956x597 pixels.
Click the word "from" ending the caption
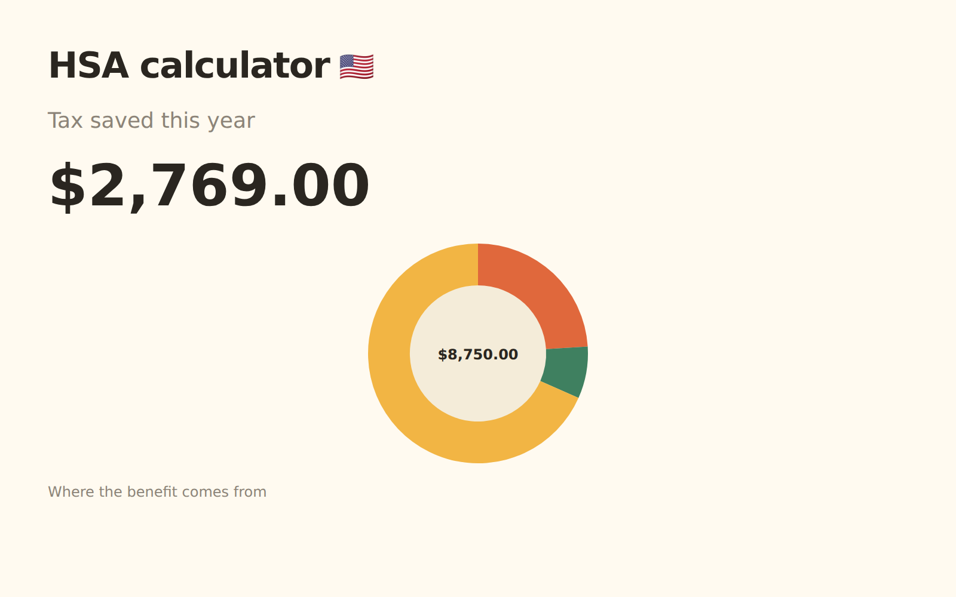pyautogui.click(x=250, y=492)
